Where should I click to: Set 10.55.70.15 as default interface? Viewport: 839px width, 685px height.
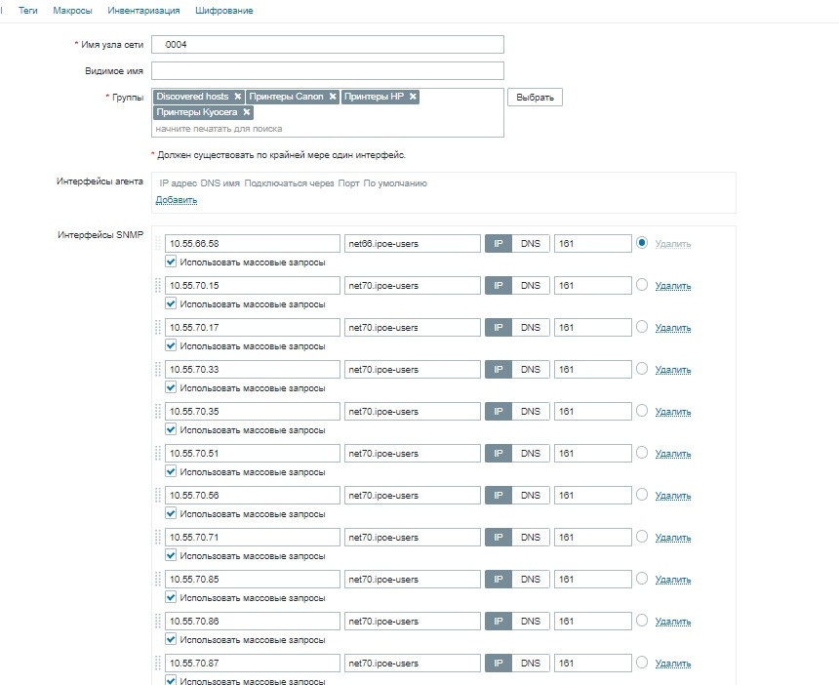[x=641, y=283]
